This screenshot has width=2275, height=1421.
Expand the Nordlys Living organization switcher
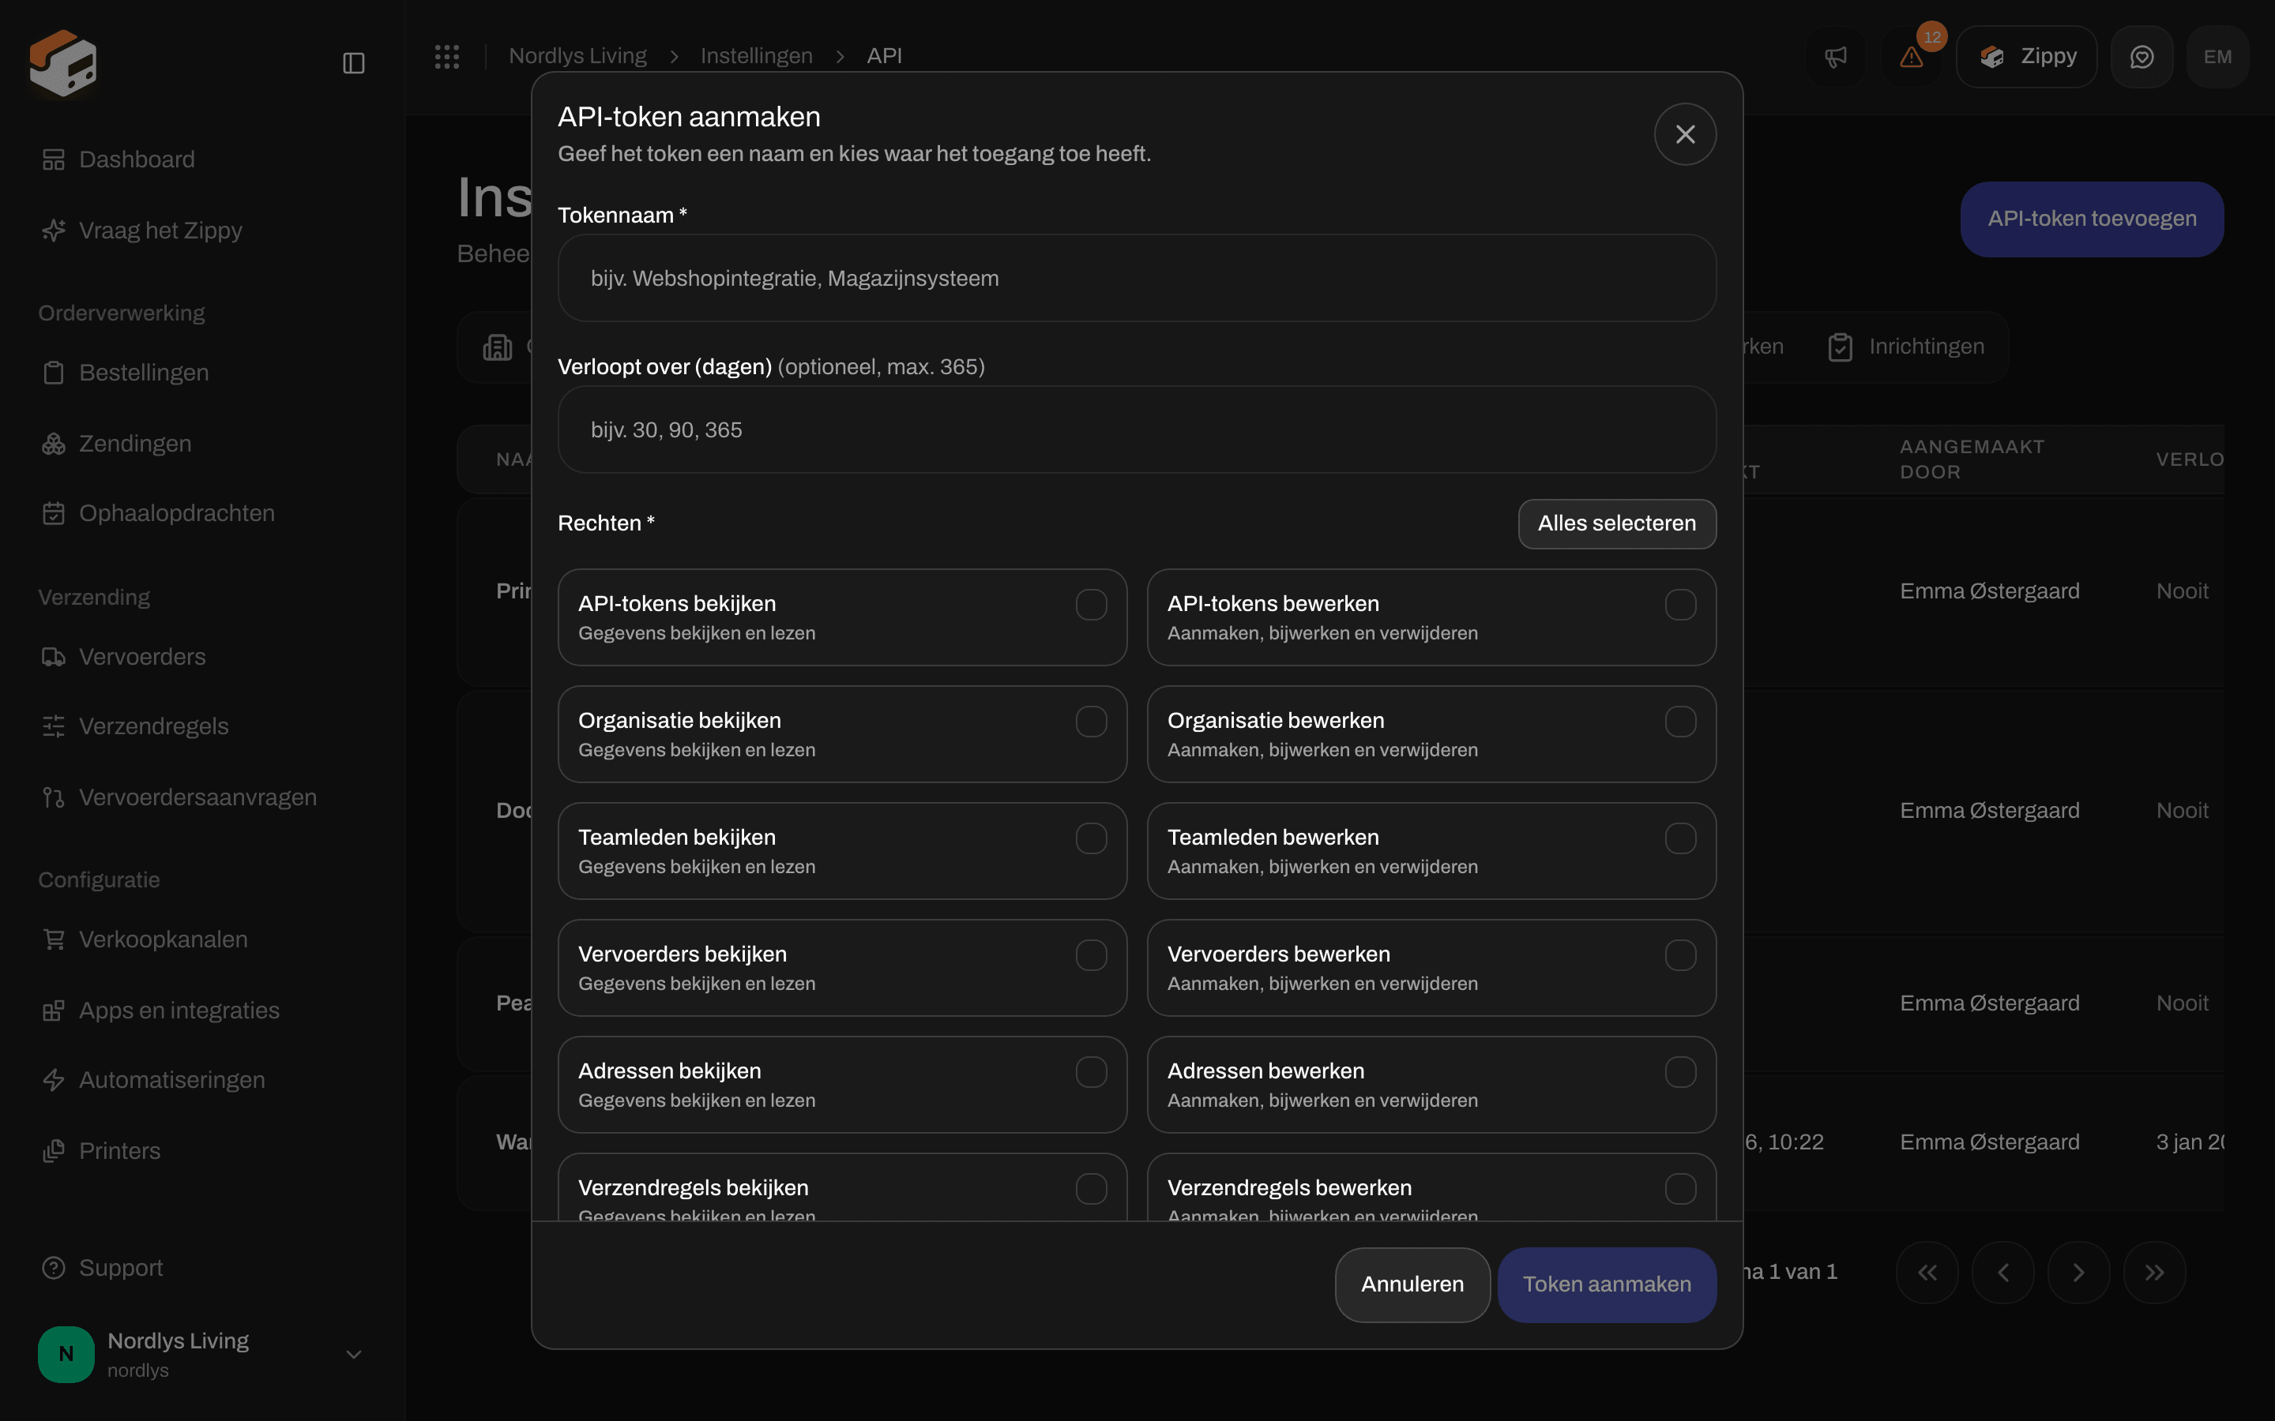(x=201, y=1354)
